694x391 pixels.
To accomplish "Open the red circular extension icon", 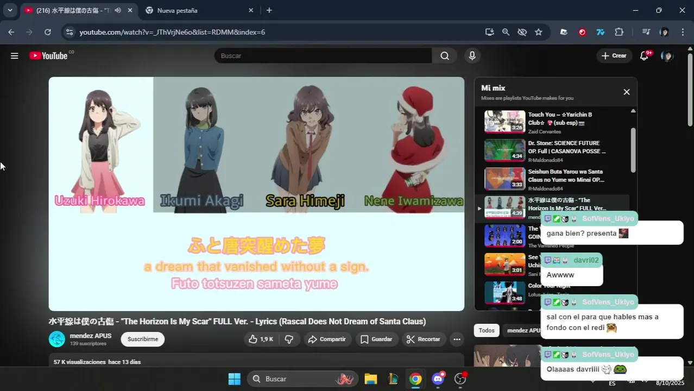I will tap(582, 32).
